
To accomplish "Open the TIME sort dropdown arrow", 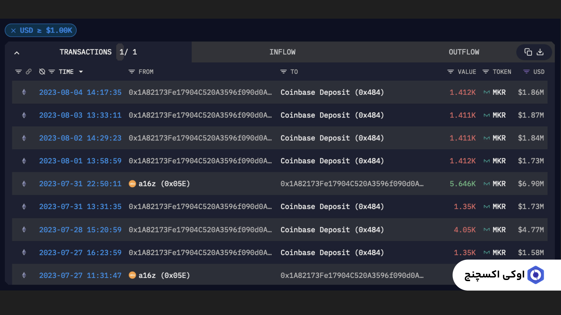I will pos(81,72).
